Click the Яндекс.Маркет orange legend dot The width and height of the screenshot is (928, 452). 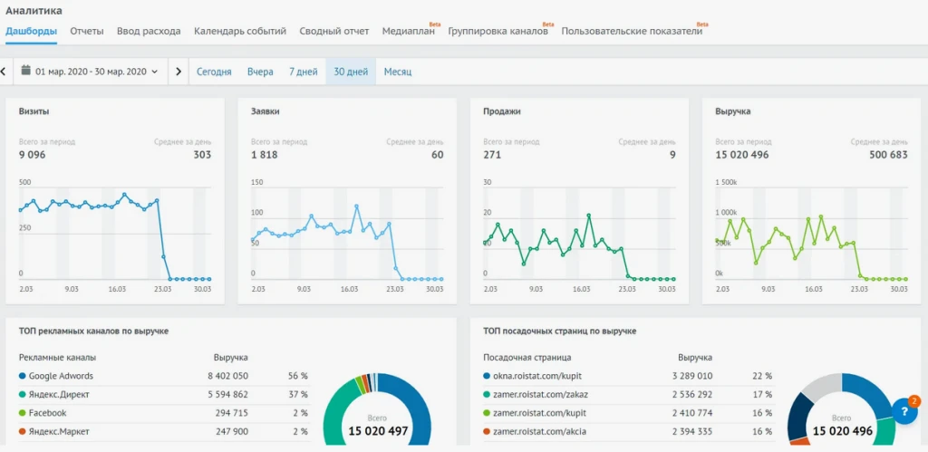[x=22, y=431]
